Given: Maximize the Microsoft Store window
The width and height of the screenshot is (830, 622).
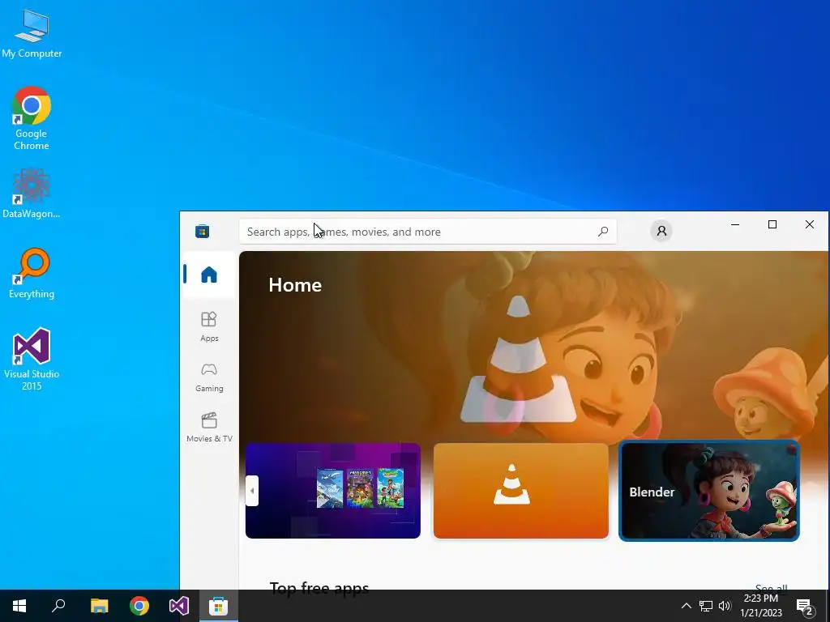Looking at the screenshot, I should (x=772, y=225).
